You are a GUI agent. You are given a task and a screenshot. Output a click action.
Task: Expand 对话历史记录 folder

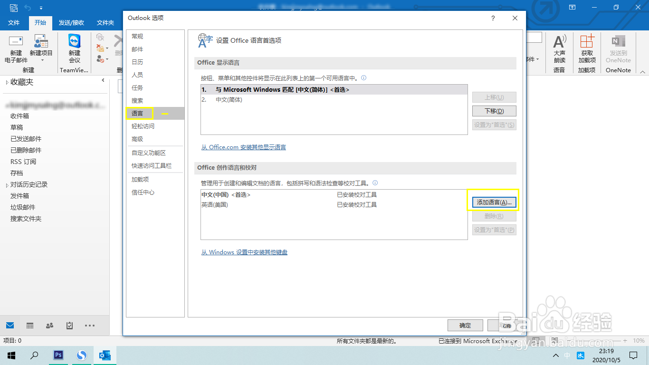[7, 185]
